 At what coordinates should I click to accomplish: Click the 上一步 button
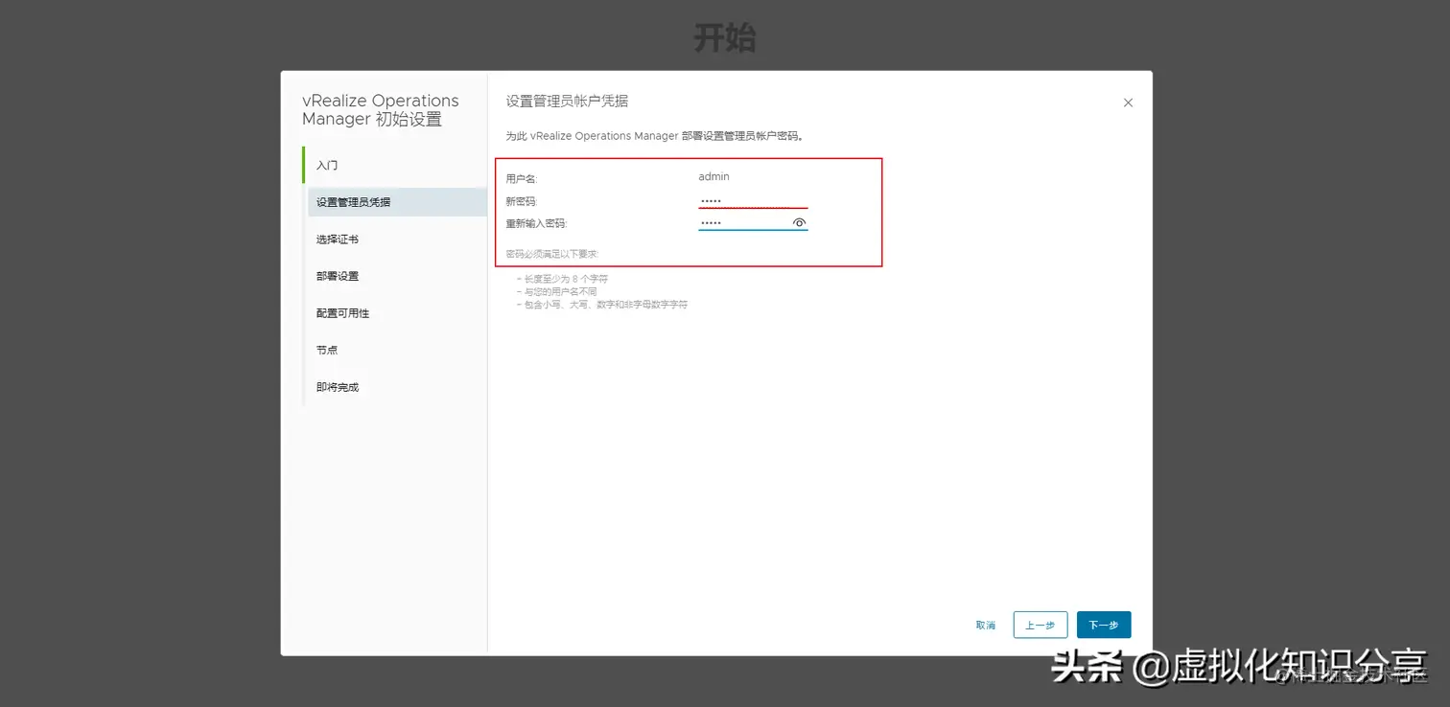[x=1041, y=624]
